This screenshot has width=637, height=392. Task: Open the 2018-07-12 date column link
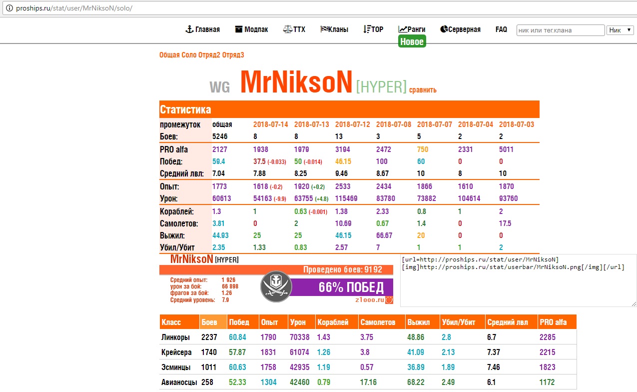pos(353,124)
